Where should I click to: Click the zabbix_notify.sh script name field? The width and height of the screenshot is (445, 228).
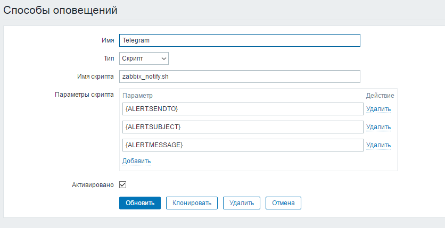pyautogui.click(x=240, y=77)
